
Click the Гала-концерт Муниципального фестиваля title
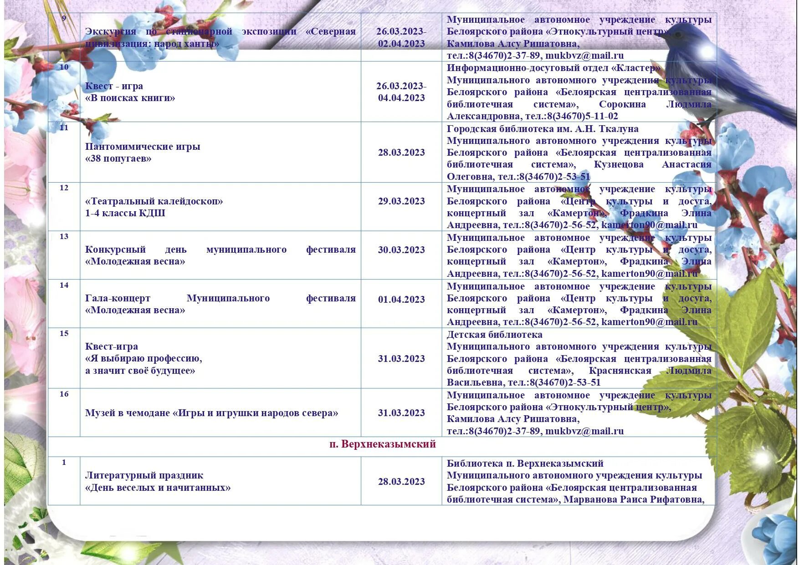(220, 304)
